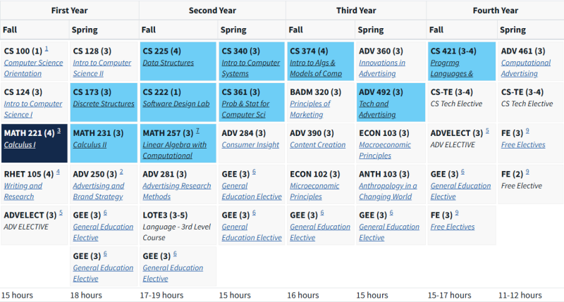Open Advertising Research Methods link
Screen dimensions: 564x302
point(177,191)
